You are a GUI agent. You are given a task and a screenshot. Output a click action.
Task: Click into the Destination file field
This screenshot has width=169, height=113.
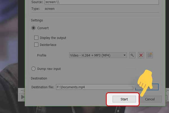click(95, 87)
